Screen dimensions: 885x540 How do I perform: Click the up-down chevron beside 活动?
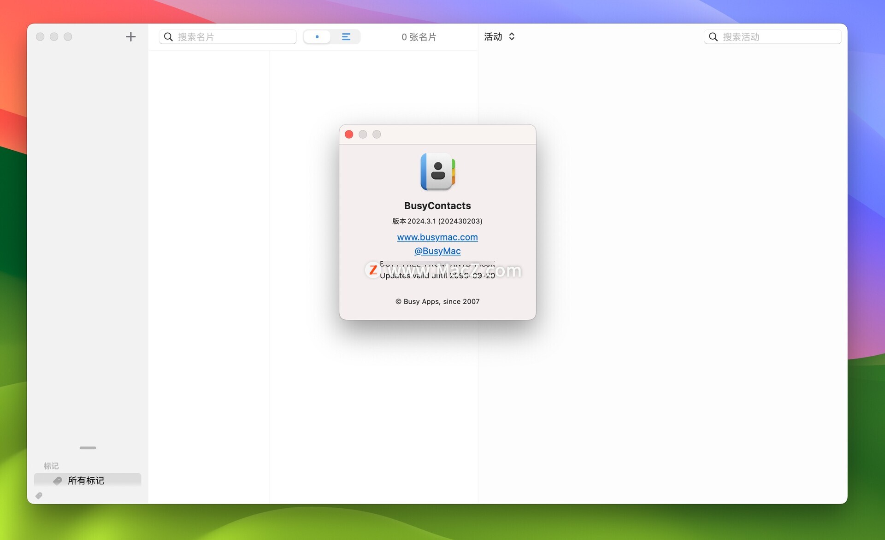512,37
